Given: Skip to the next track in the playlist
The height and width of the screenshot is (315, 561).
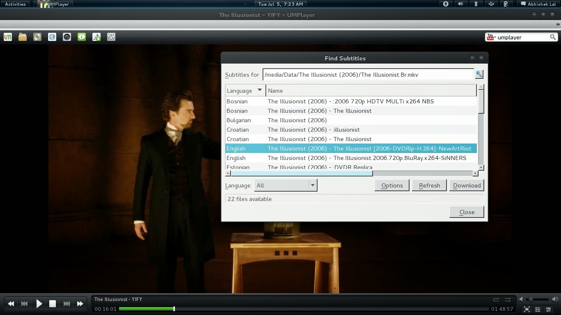Looking at the screenshot, I should click(x=67, y=304).
